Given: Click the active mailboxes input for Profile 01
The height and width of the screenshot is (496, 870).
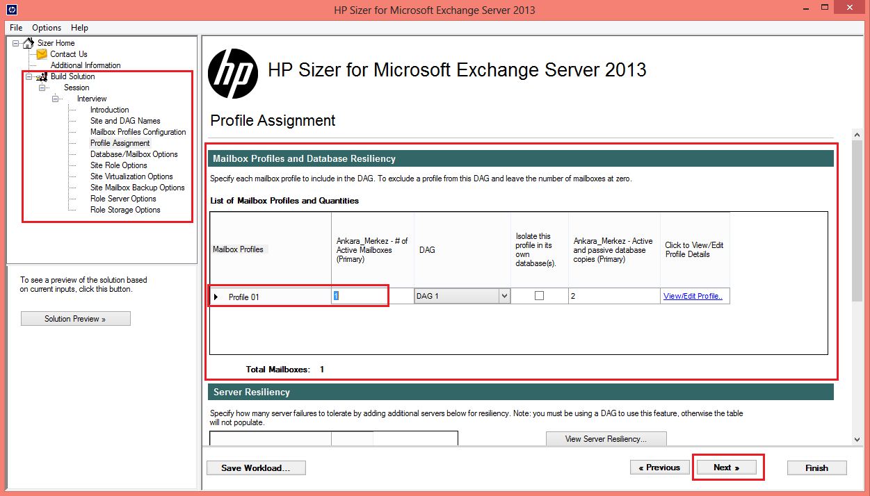Looking at the screenshot, I should click(373, 296).
